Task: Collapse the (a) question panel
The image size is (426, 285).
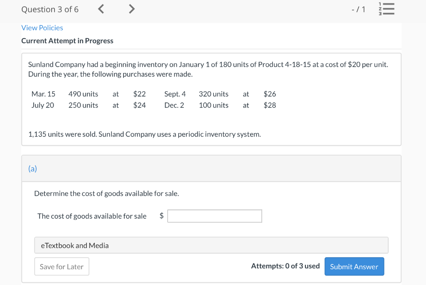Action: pyautogui.click(x=32, y=168)
